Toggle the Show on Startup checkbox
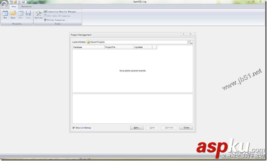 point(73,128)
